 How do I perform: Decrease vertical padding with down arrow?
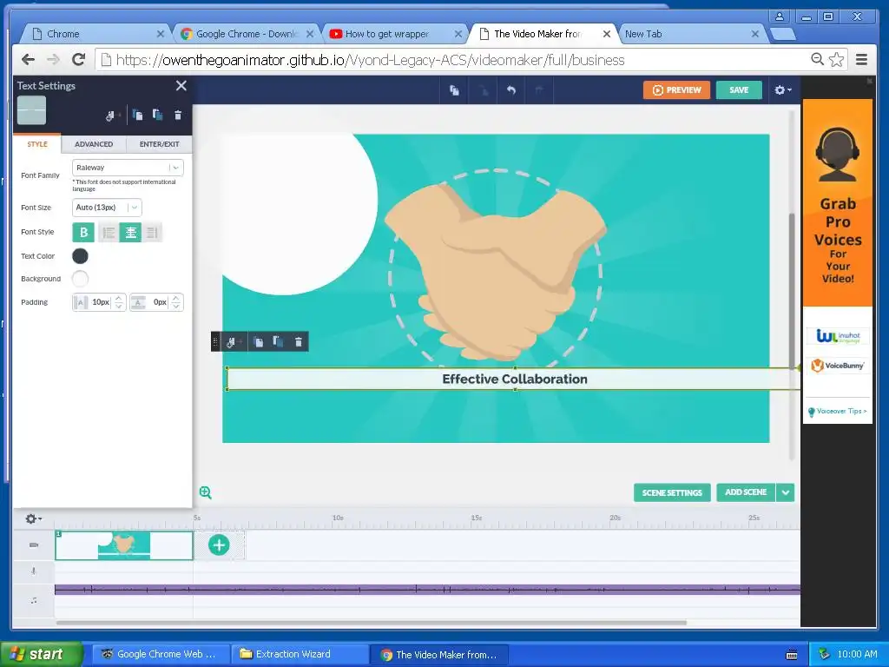(175, 307)
